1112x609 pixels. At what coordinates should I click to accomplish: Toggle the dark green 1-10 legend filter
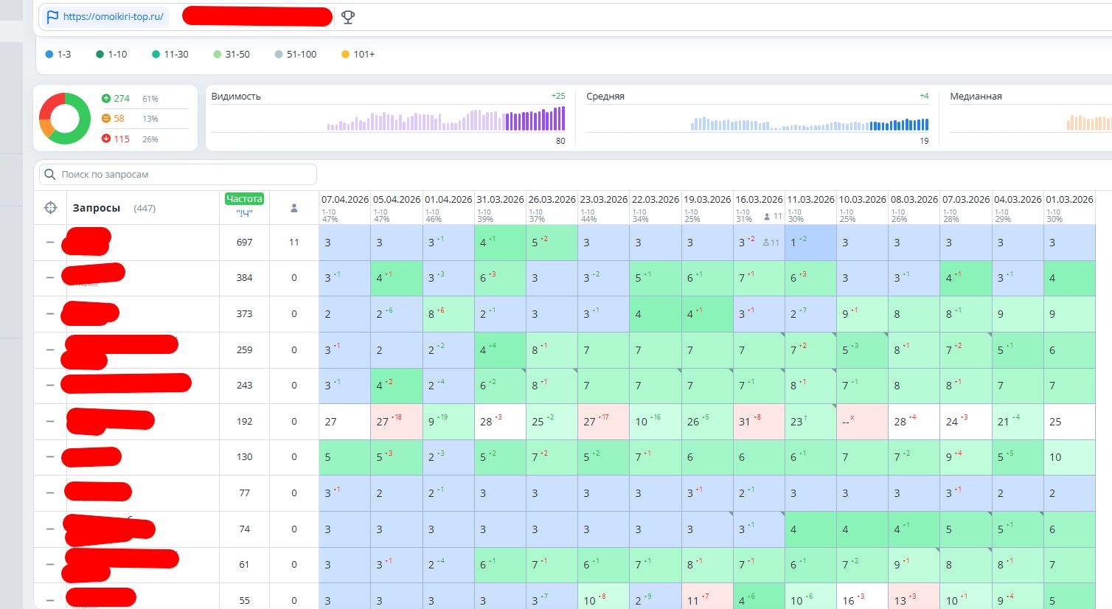(111, 54)
